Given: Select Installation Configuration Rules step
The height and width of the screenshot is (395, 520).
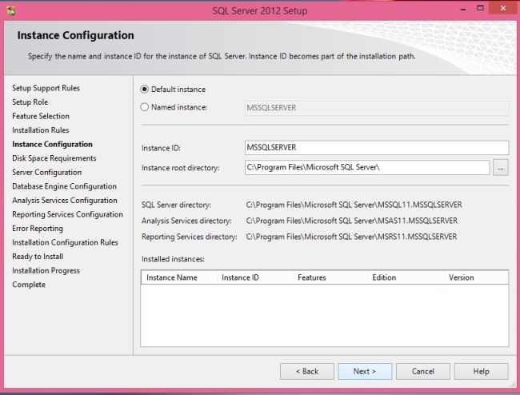Looking at the screenshot, I should tap(65, 242).
